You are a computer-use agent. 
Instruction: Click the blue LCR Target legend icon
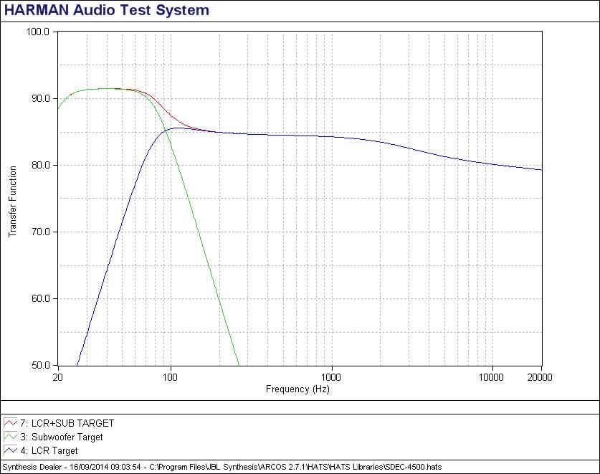(10, 450)
